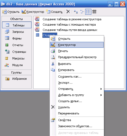Expand the arrow next to Добавить в группу
This screenshot has height=136, width=127.
(x=101, y=95)
